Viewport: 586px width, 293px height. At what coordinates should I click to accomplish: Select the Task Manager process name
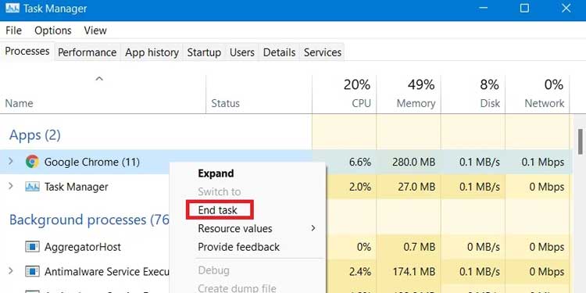77,187
